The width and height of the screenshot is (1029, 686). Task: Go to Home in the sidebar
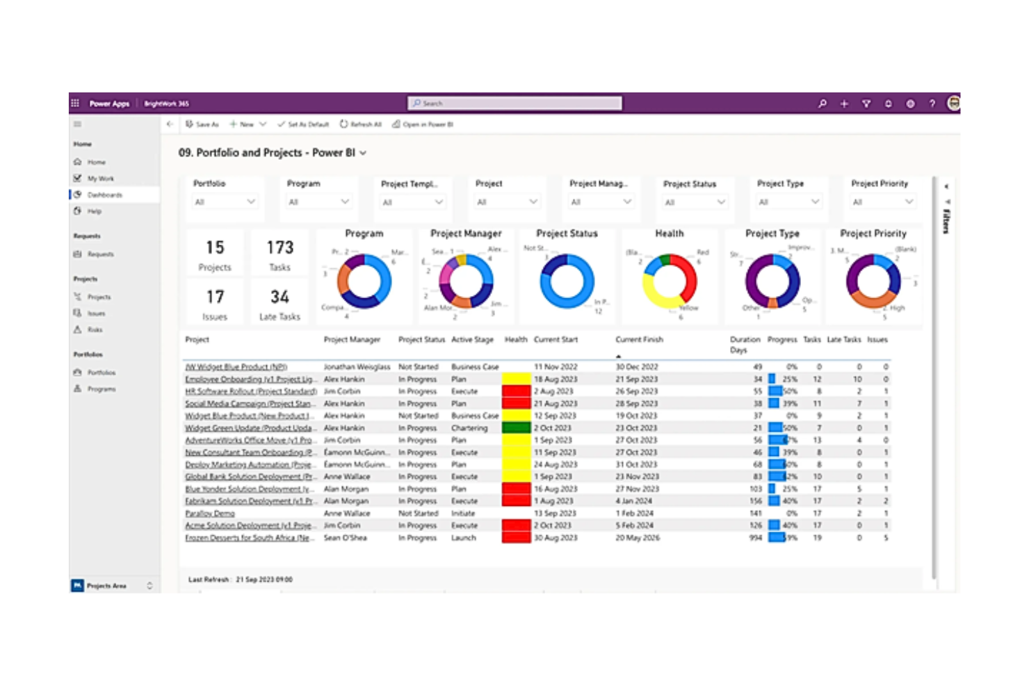(x=97, y=162)
